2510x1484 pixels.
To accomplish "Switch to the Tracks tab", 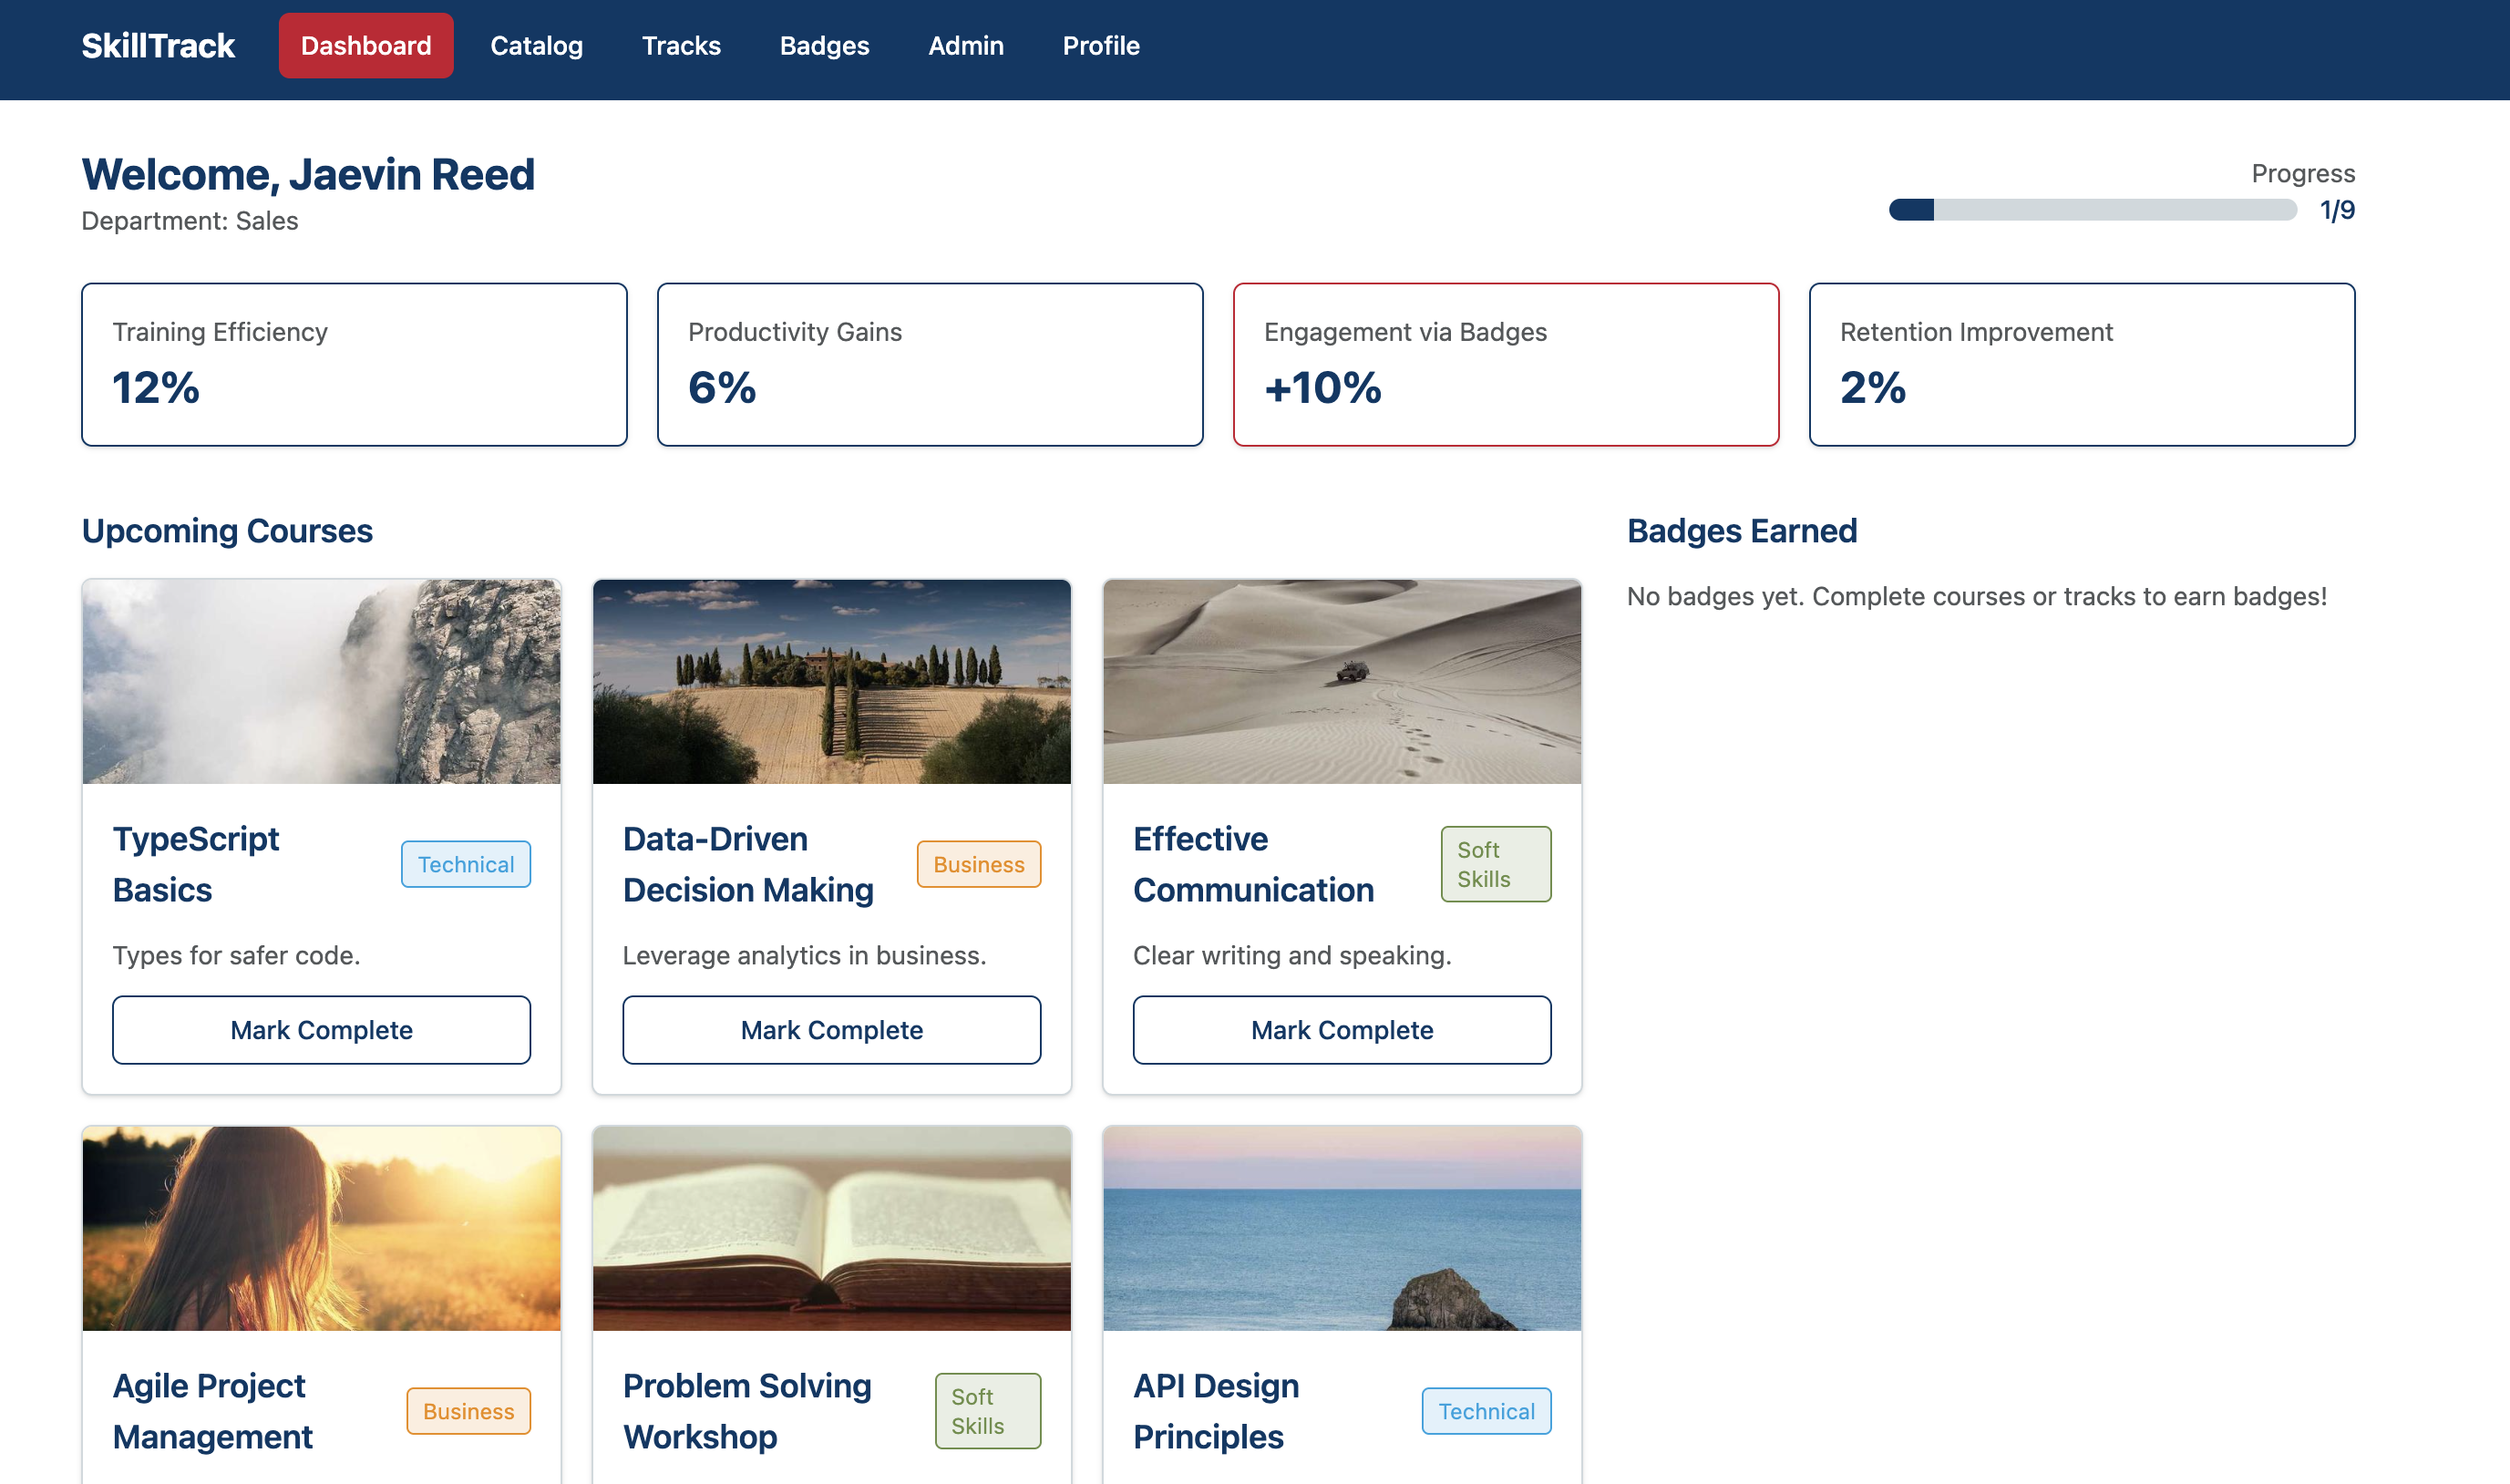I will coord(681,46).
